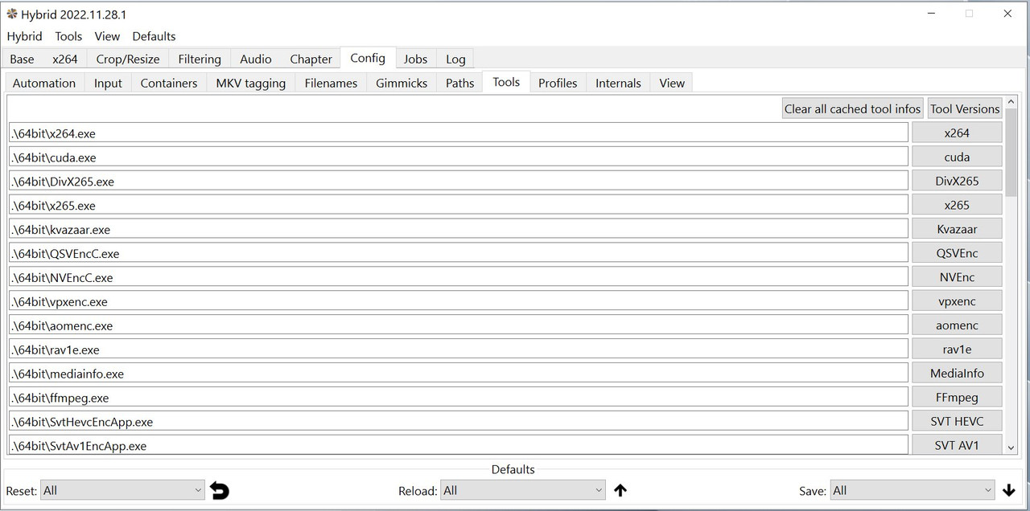Switch to the x264 tab
The height and width of the screenshot is (511, 1030).
tap(65, 59)
